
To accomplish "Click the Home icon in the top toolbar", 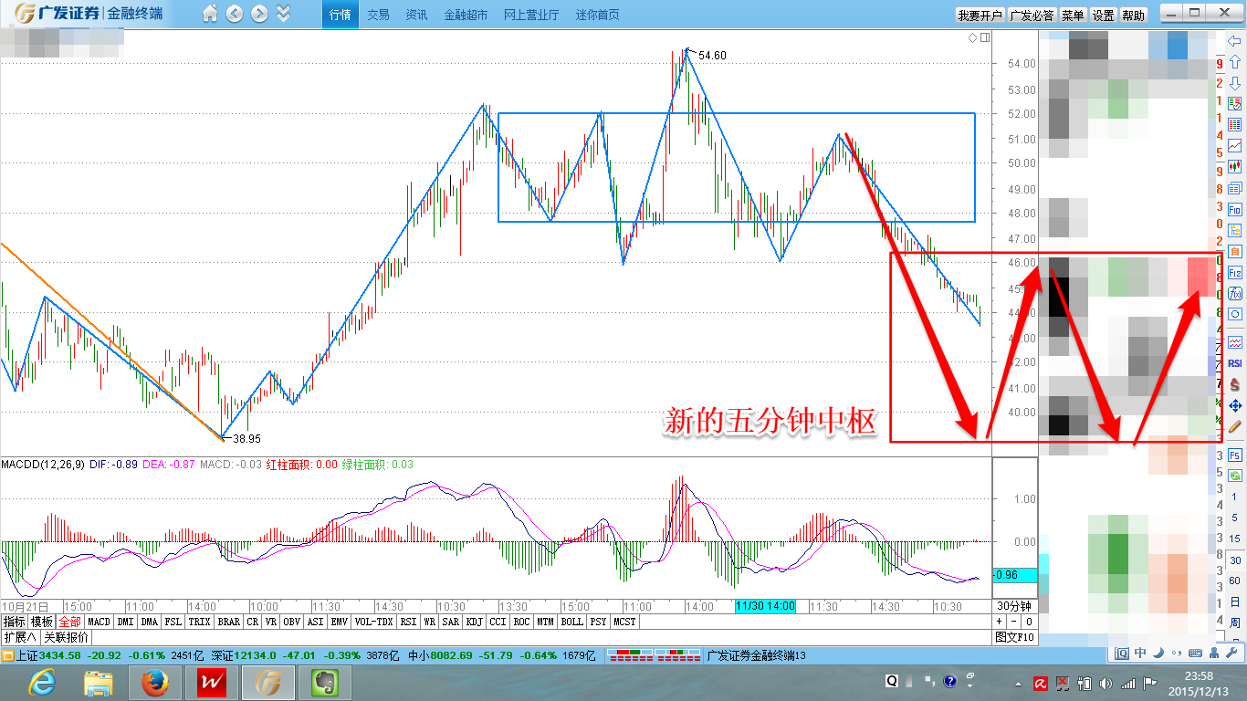I will tap(210, 14).
